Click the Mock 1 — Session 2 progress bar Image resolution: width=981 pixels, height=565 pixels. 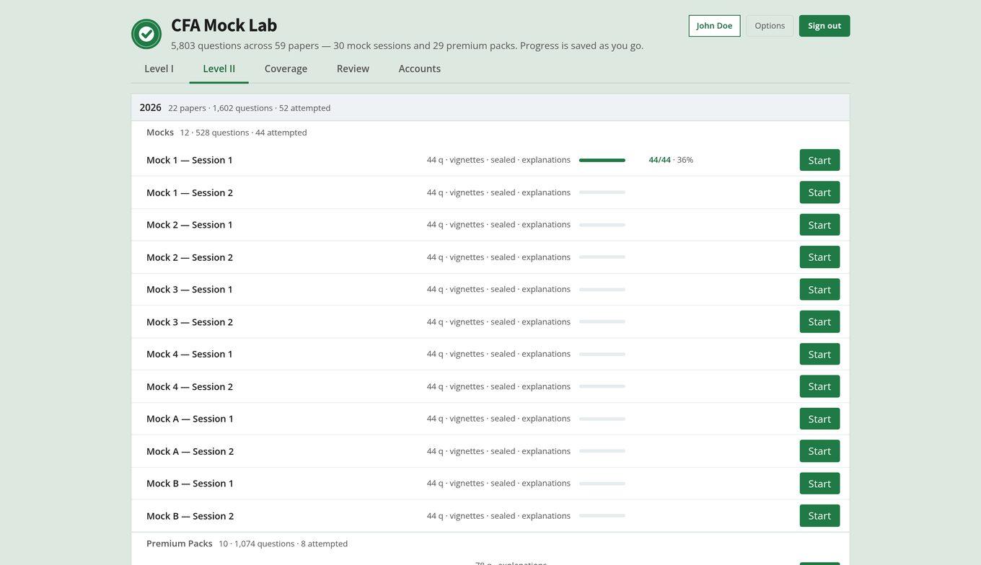[x=602, y=192]
